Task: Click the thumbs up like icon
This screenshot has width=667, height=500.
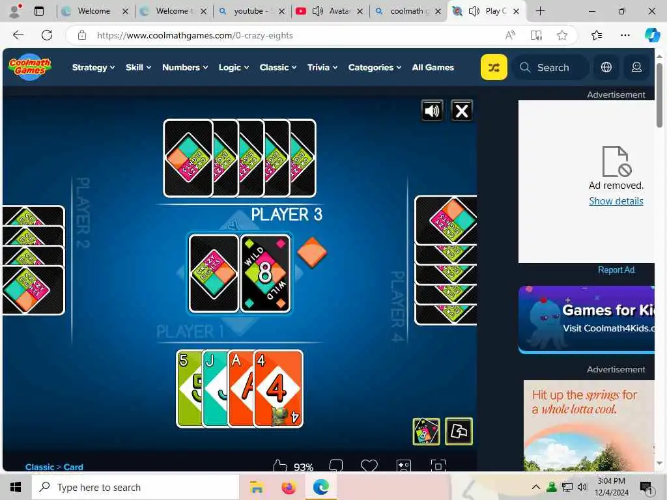Action: [x=280, y=466]
